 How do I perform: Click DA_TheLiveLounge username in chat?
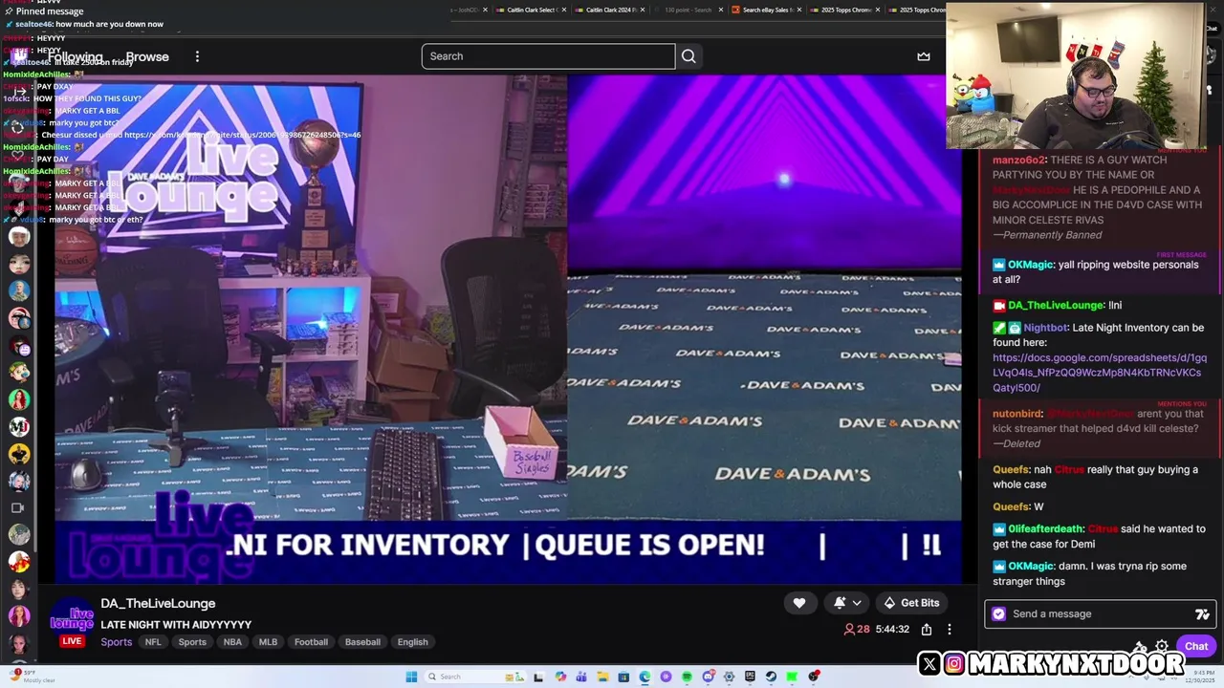pos(1056,305)
